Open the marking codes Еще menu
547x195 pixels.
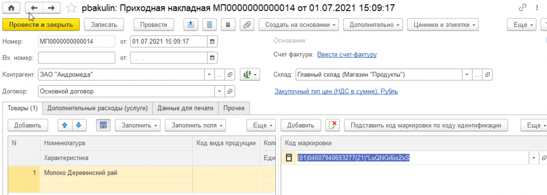click(534, 126)
